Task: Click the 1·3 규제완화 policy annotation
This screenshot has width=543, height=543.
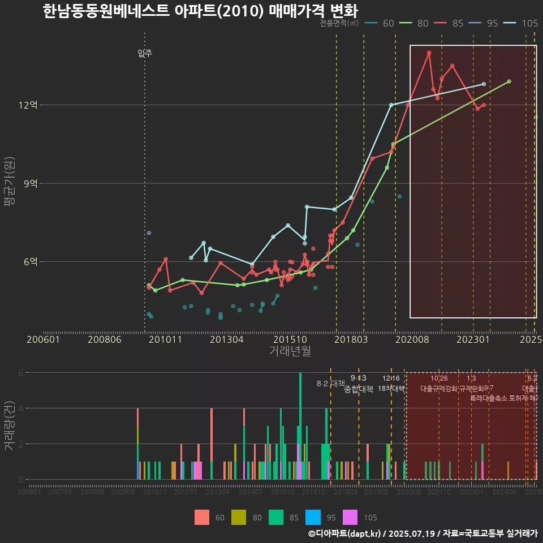Action: (471, 383)
